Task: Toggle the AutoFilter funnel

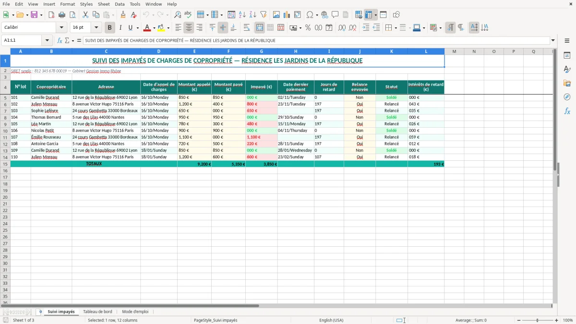Action: coord(264,15)
